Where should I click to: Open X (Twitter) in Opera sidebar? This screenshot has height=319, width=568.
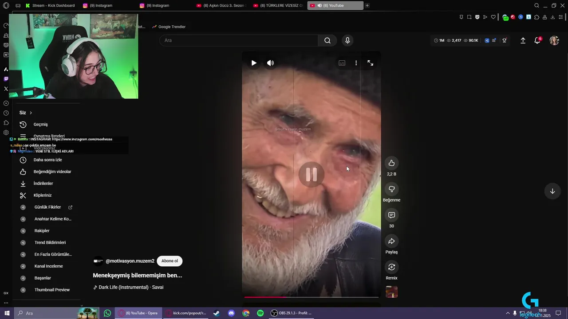(x=6, y=89)
